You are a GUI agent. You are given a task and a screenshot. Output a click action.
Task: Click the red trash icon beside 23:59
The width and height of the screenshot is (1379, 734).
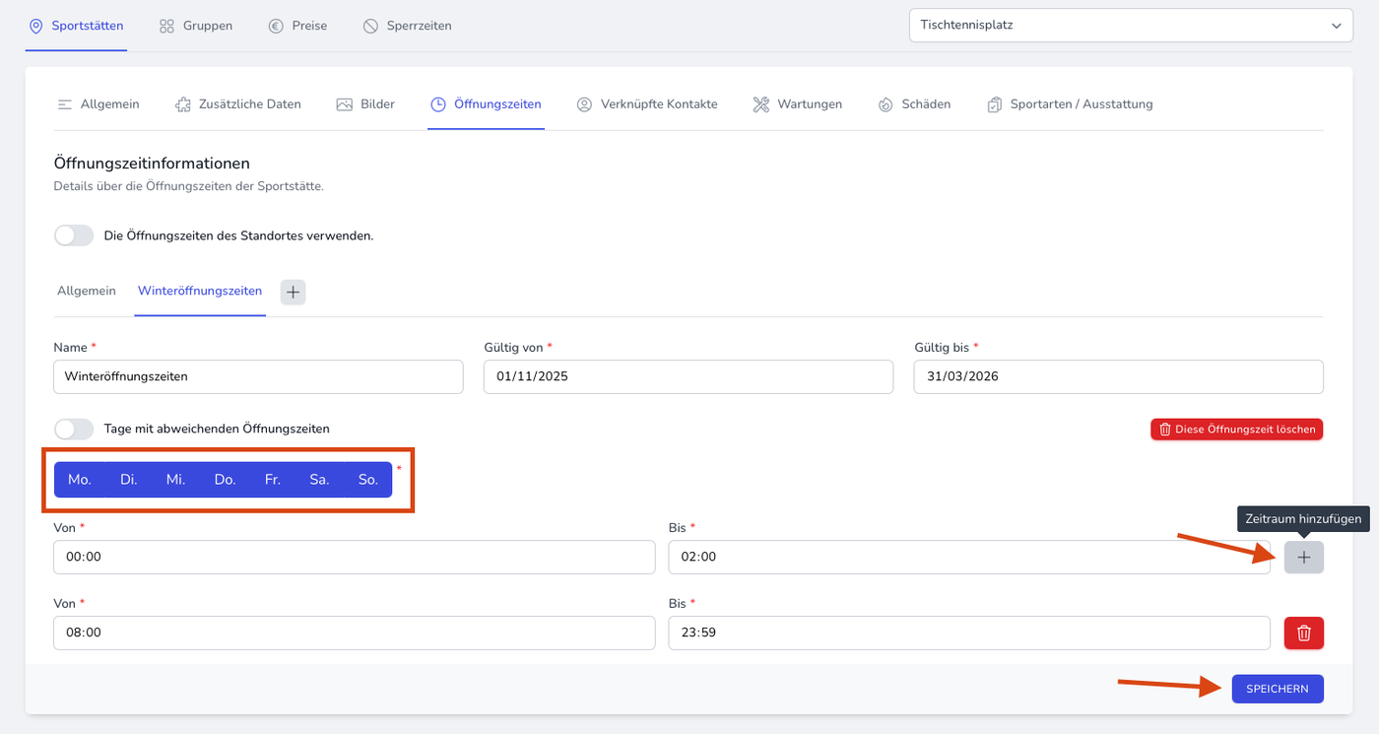pyautogui.click(x=1303, y=634)
